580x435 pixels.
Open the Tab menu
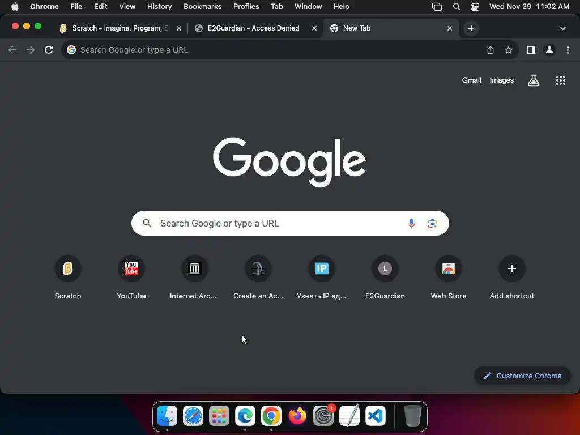(x=276, y=7)
